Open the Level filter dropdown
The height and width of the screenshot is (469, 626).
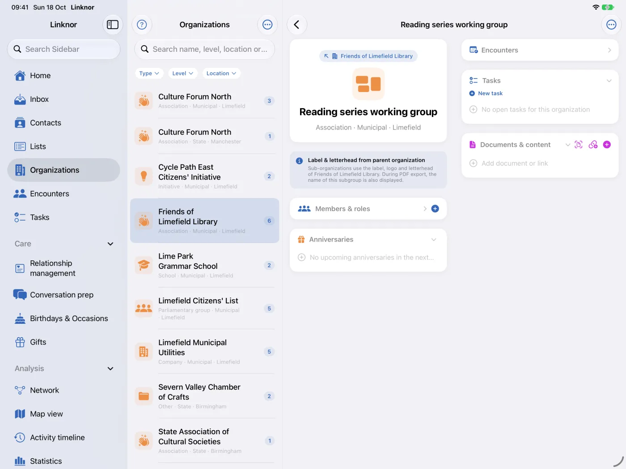(183, 73)
